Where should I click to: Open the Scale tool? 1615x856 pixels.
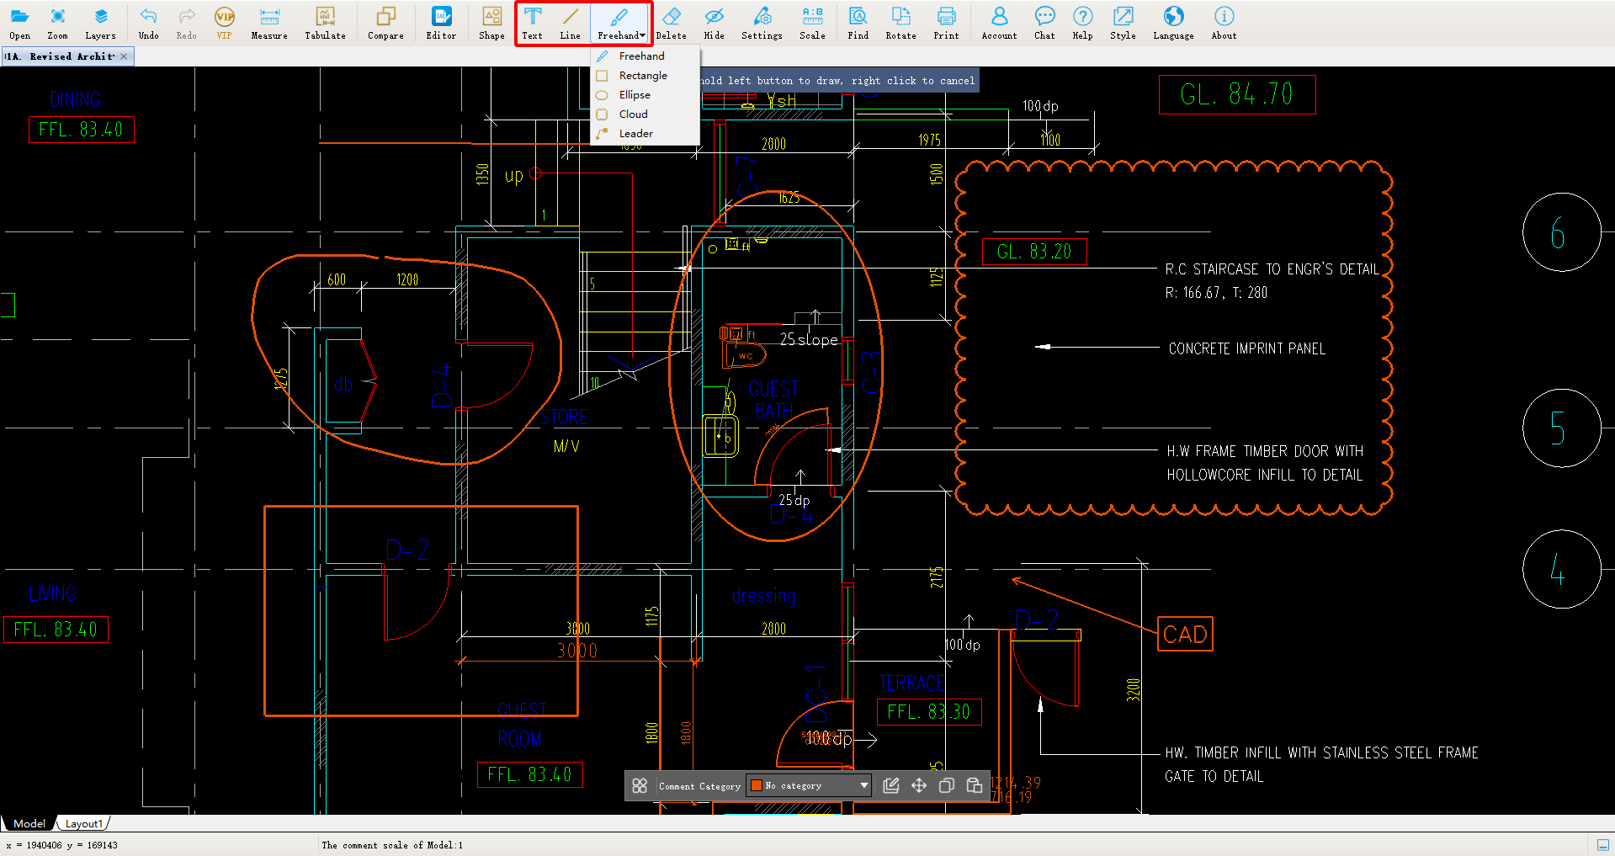812,23
